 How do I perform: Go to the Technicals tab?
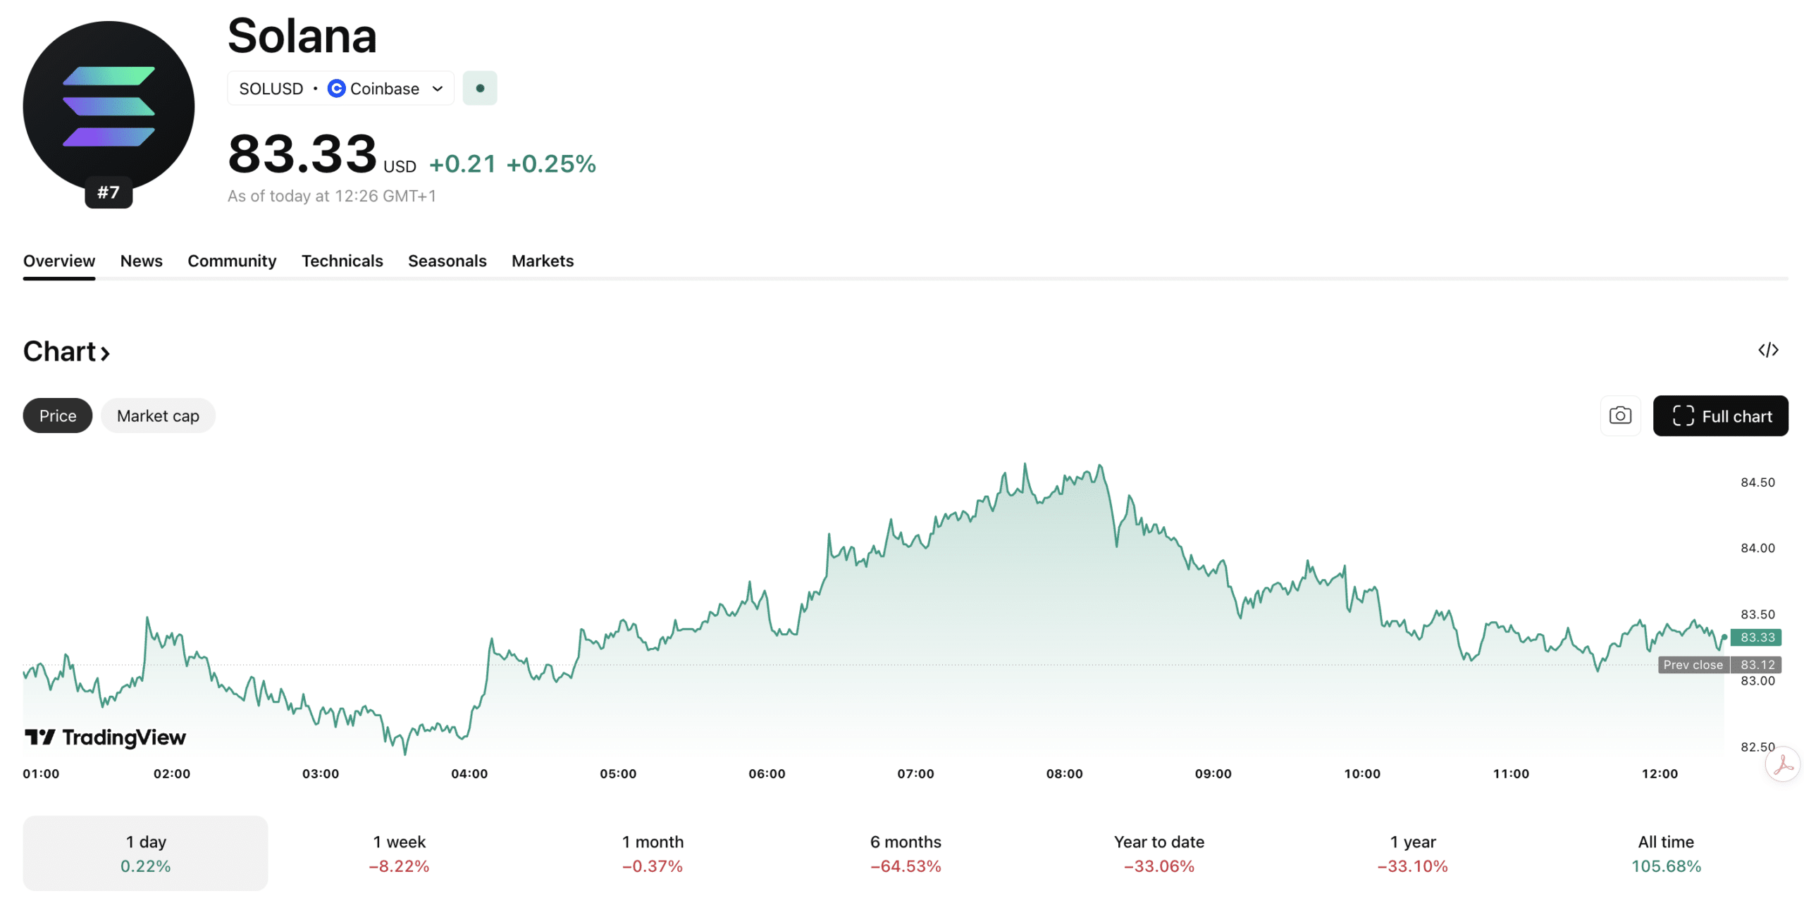(342, 261)
